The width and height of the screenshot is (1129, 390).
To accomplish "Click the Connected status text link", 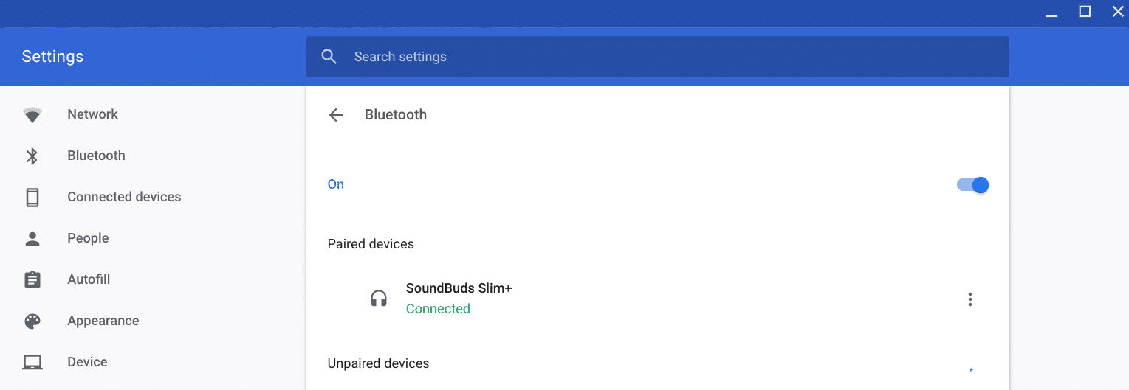I will point(438,309).
